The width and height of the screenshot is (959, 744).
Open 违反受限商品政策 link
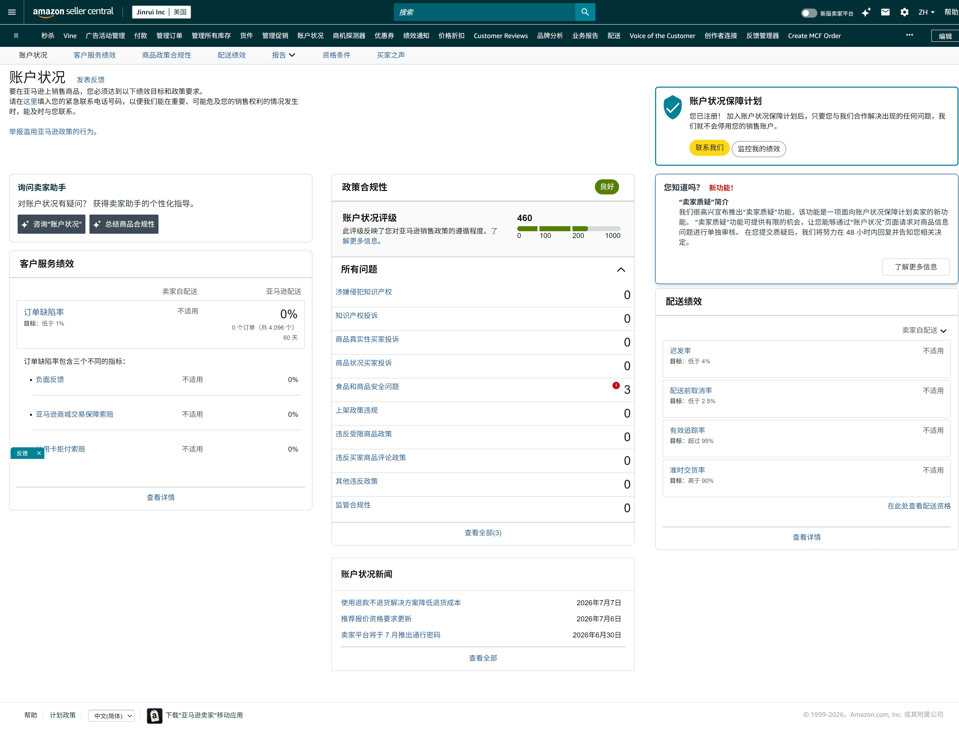(364, 434)
